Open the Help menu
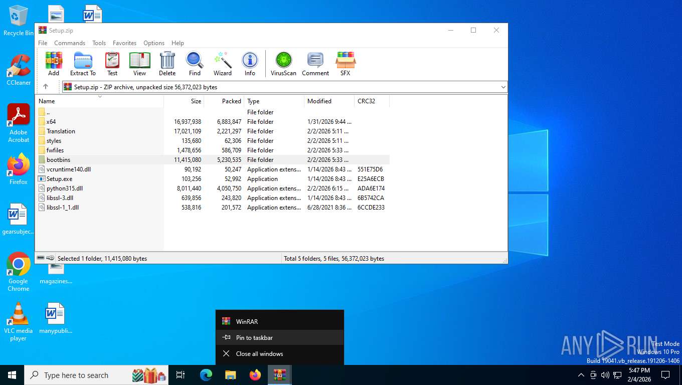The height and width of the screenshot is (385, 682). tap(178, 43)
